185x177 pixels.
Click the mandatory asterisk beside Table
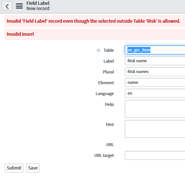point(98,50)
